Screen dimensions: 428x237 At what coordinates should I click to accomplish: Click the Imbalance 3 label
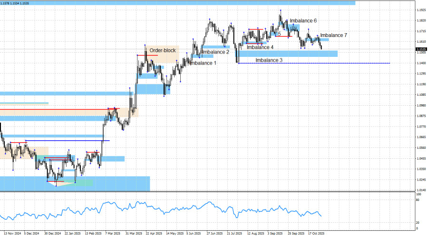[x=269, y=60]
